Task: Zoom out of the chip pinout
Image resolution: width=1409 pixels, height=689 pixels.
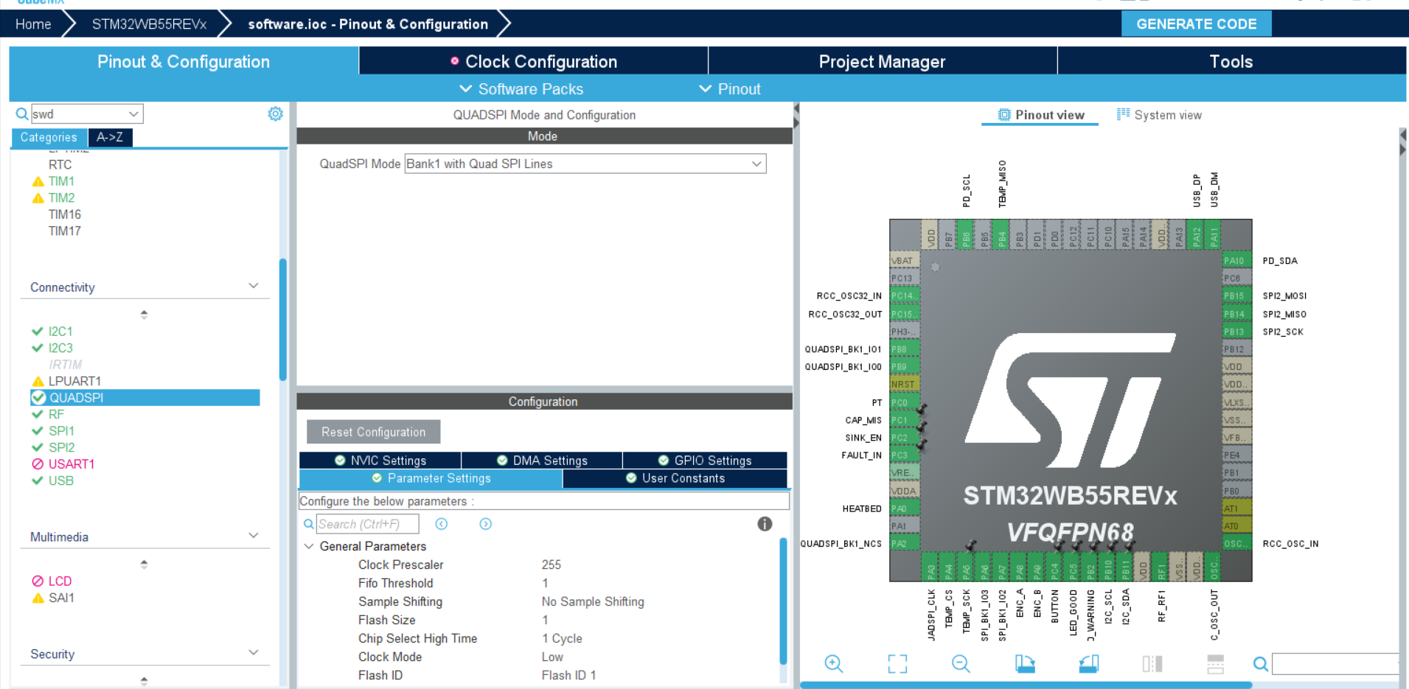Action: (x=961, y=664)
